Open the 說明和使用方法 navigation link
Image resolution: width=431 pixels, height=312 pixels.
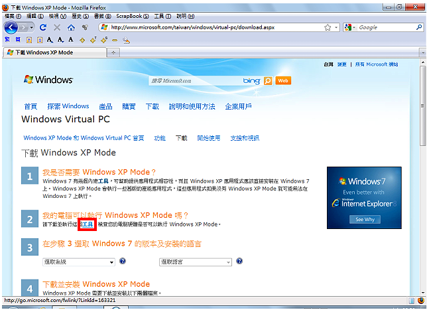coord(192,106)
